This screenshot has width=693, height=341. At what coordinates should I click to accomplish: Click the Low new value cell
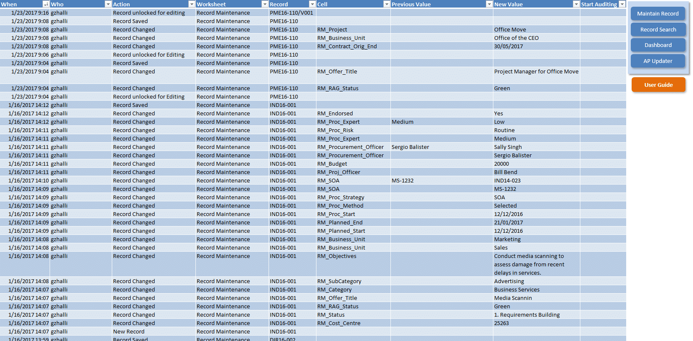point(537,122)
